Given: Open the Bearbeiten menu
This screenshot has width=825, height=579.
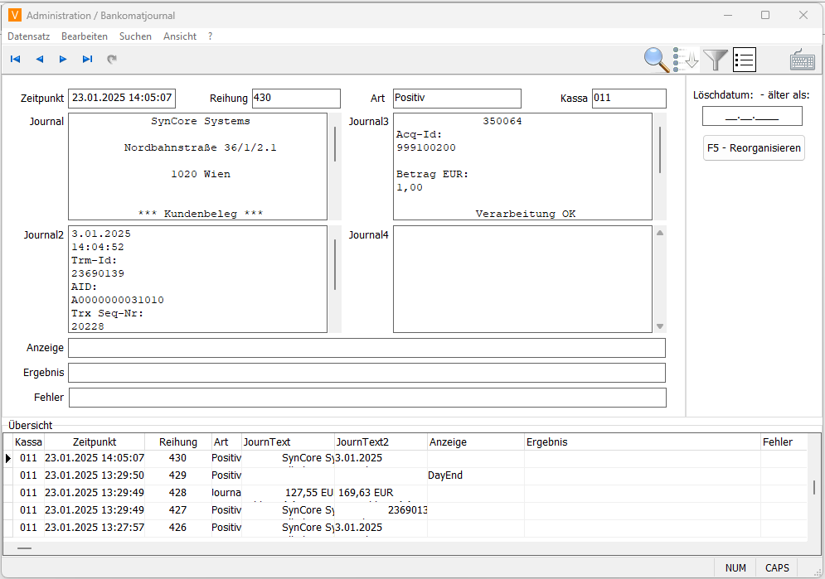Looking at the screenshot, I should (85, 36).
